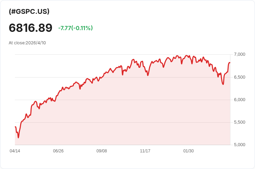Click the 01/30 x-axis date label
The image size is (255, 169).
tap(188, 151)
